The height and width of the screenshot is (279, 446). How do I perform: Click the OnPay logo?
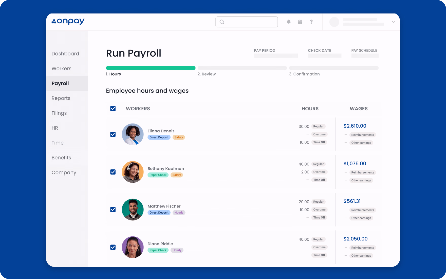(68, 22)
